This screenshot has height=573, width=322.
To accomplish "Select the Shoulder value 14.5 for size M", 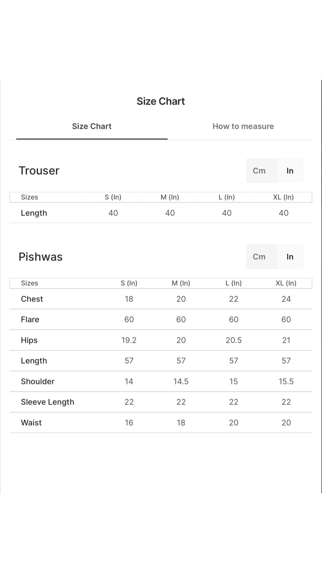I will [x=181, y=381].
